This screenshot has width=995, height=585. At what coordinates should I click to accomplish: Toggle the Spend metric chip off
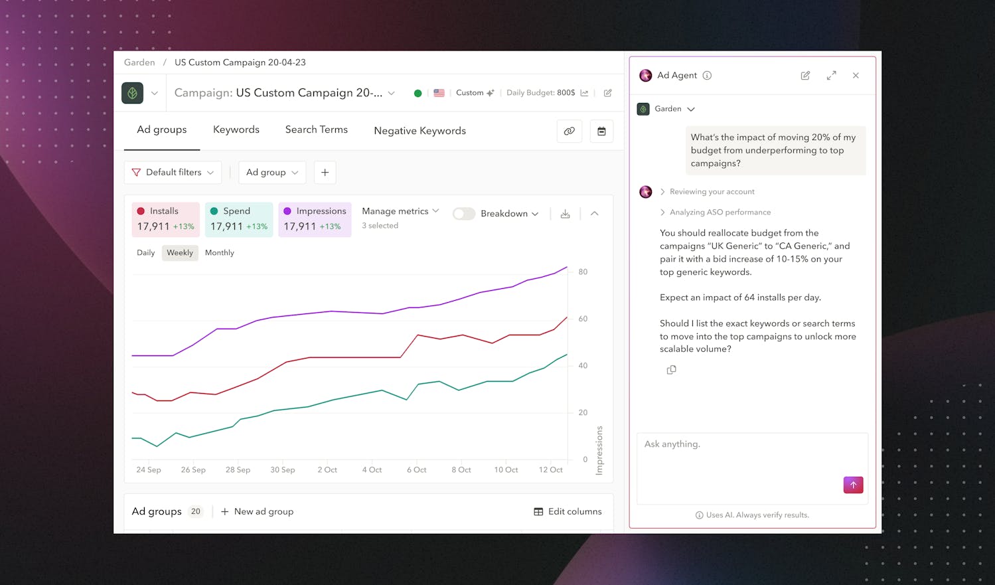238,219
